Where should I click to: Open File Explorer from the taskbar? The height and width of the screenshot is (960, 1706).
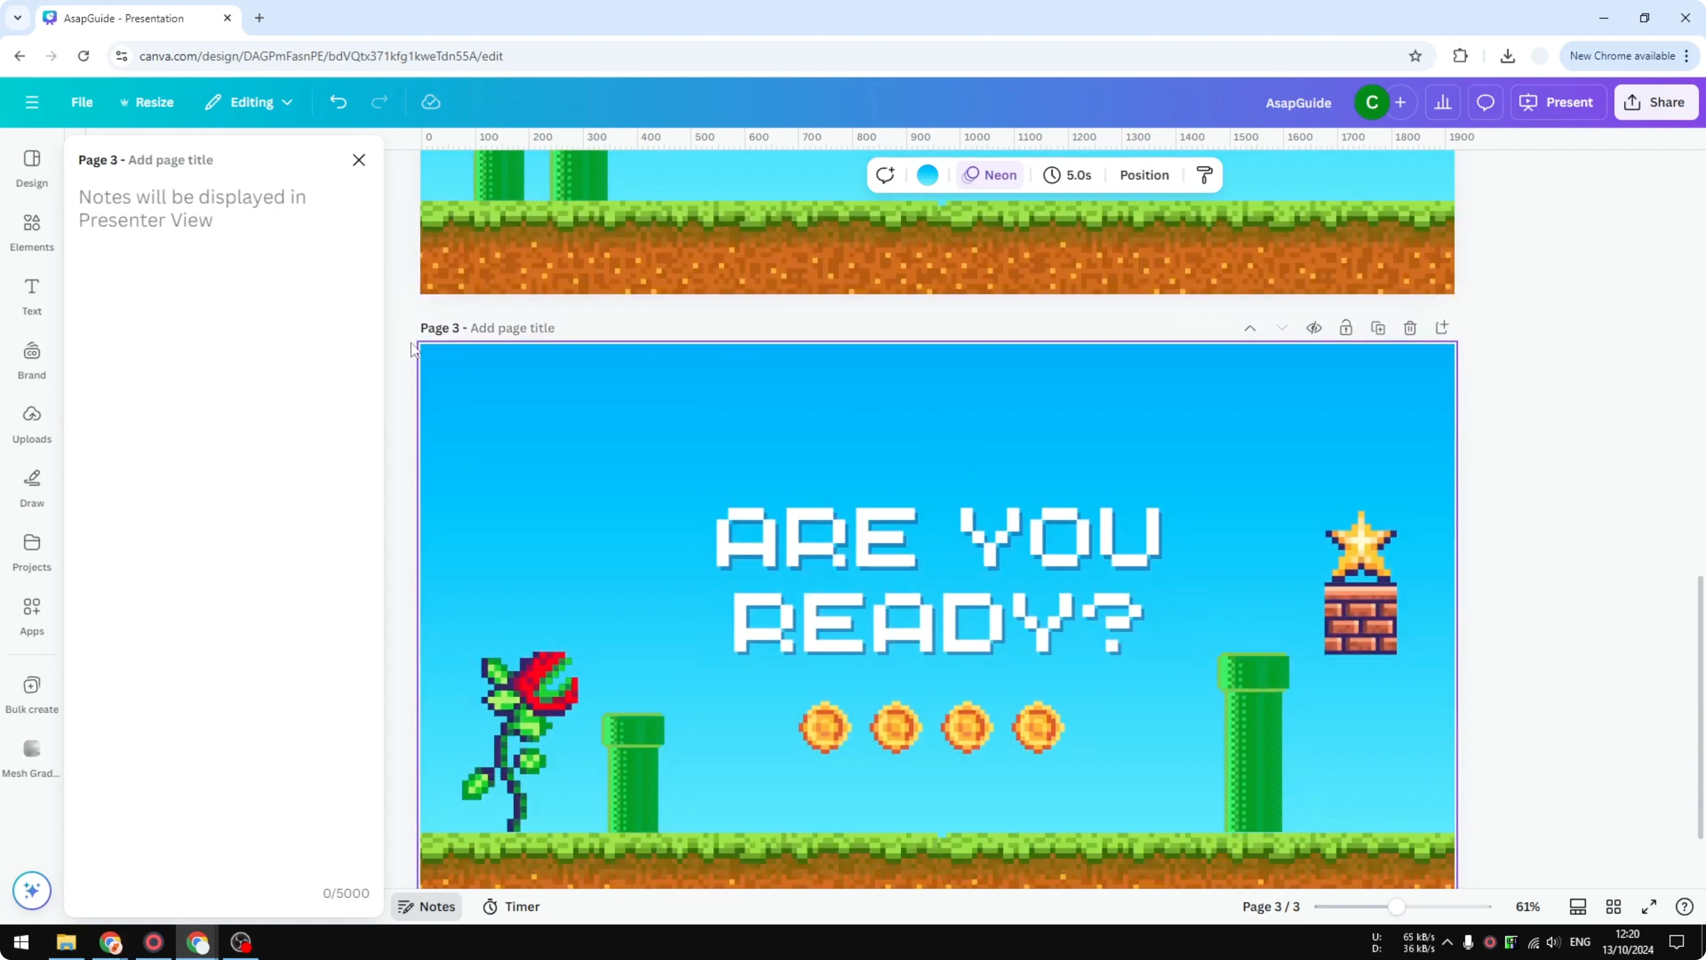(x=66, y=942)
